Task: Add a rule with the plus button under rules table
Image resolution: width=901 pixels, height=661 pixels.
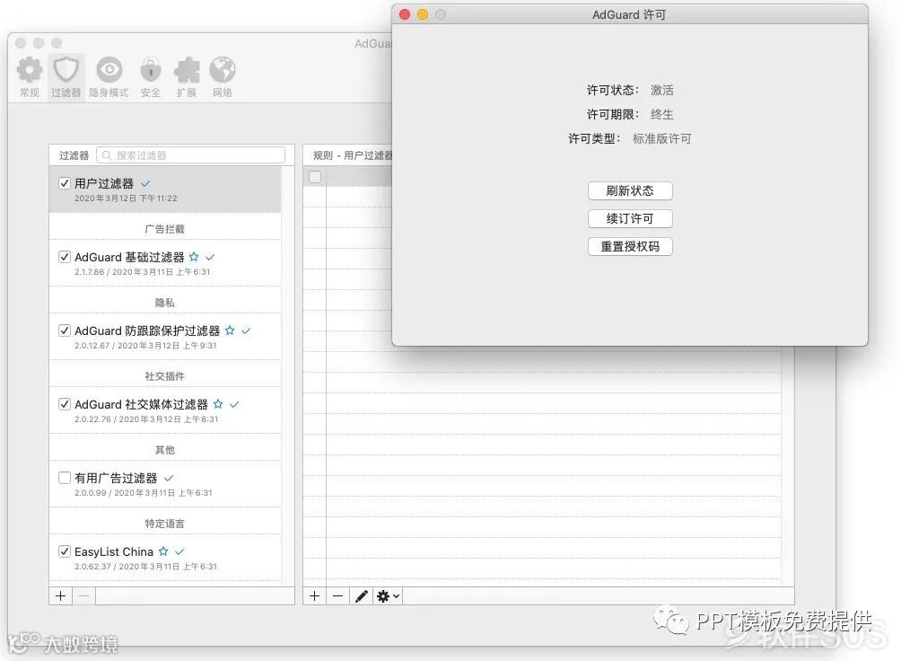Action: [314, 596]
